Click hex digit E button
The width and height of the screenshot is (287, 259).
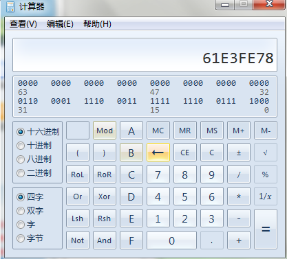pyautogui.click(x=131, y=218)
